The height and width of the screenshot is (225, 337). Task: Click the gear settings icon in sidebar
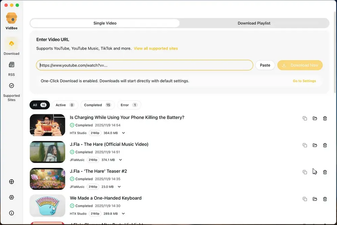(x=11, y=197)
